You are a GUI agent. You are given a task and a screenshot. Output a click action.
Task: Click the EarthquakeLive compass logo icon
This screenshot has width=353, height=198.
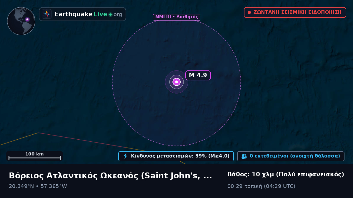47,14
